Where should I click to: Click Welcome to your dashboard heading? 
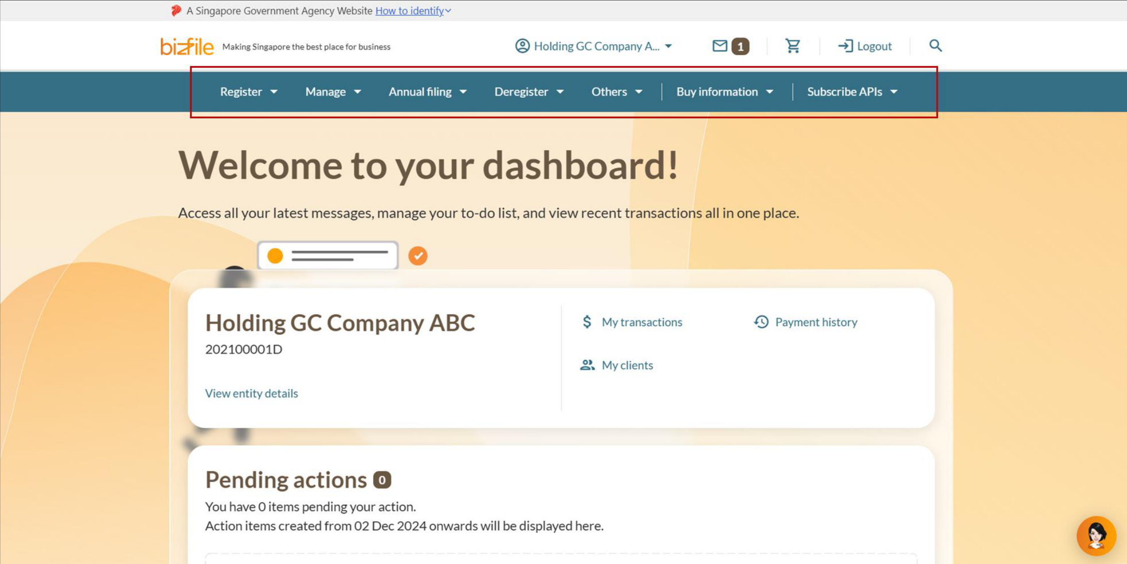(x=428, y=165)
